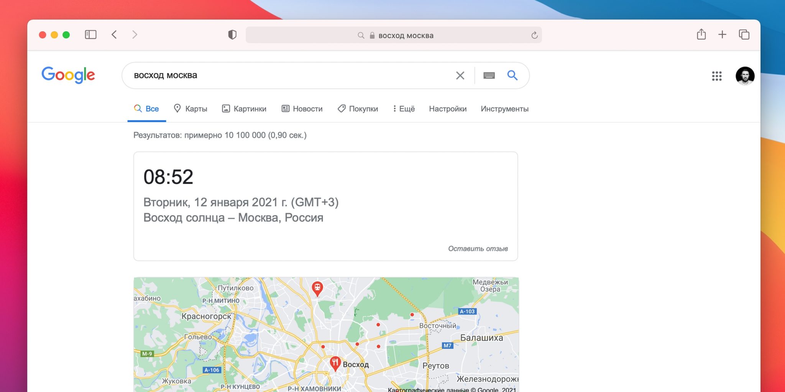Image resolution: width=785 pixels, height=392 pixels.
Task: Click the Google logo
Action: (x=68, y=75)
